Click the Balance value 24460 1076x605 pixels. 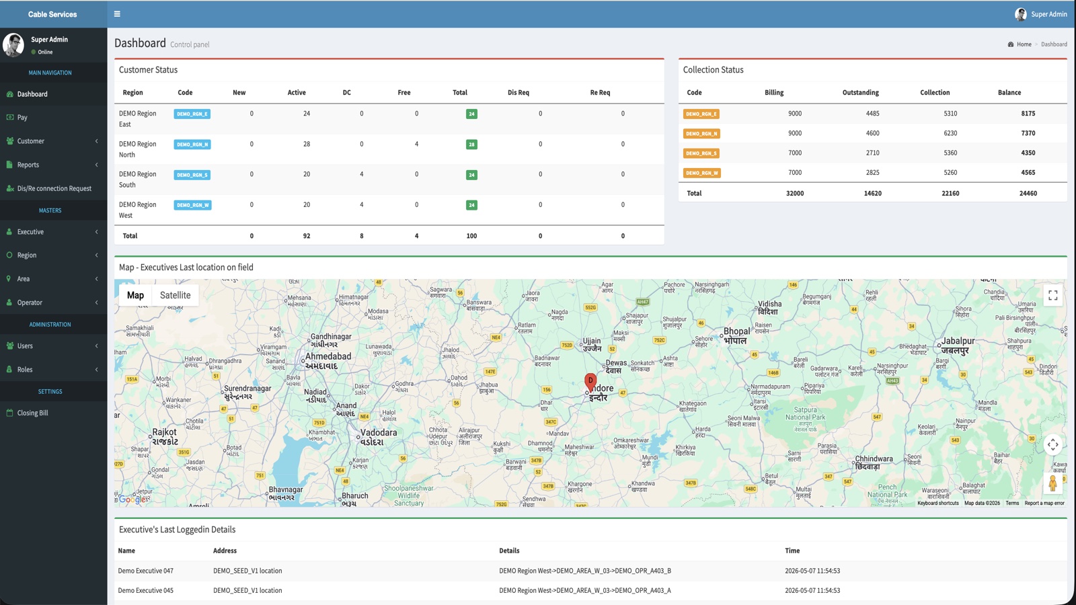[x=1028, y=193]
